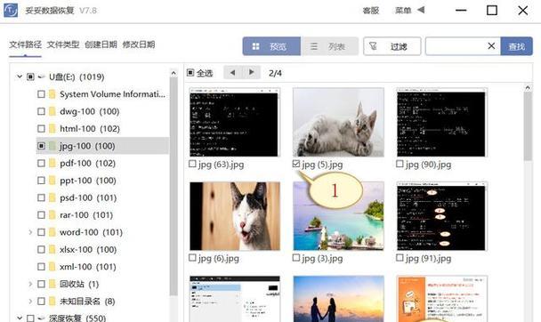Click the xlsx-100 folder icon
Image resolution: width=541 pixels, height=322 pixels.
tap(52, 249)
